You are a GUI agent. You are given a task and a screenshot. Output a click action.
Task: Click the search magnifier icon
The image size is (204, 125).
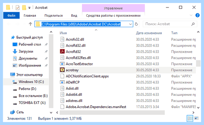click(x=193, y=24)
